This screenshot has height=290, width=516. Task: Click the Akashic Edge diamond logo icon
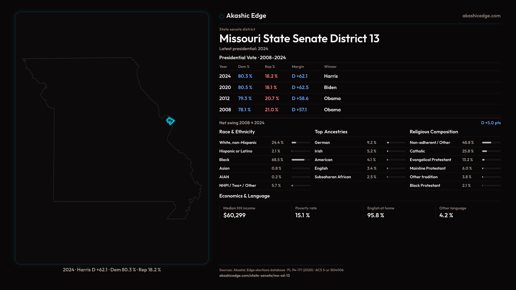pos(222,16)
